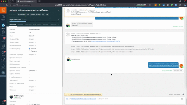Select the Клиент radio option

(30, 49)
